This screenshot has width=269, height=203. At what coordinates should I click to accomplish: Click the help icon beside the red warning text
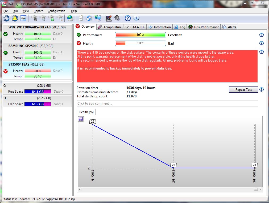point(261,52)
